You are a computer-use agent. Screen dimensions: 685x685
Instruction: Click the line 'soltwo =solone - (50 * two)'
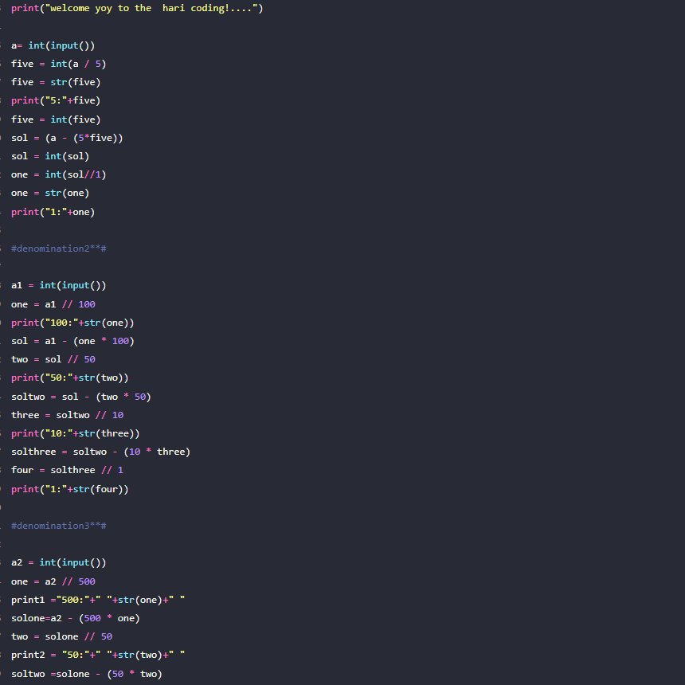tap(87, 674)
